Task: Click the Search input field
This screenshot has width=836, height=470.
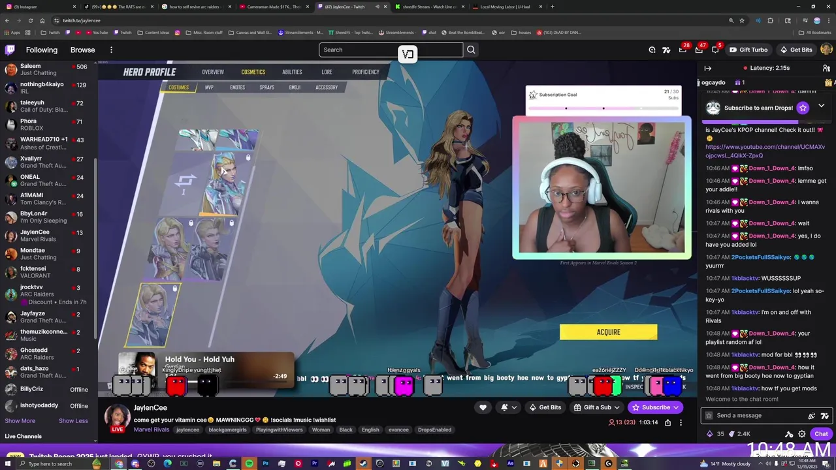Action: coord(391,50)
